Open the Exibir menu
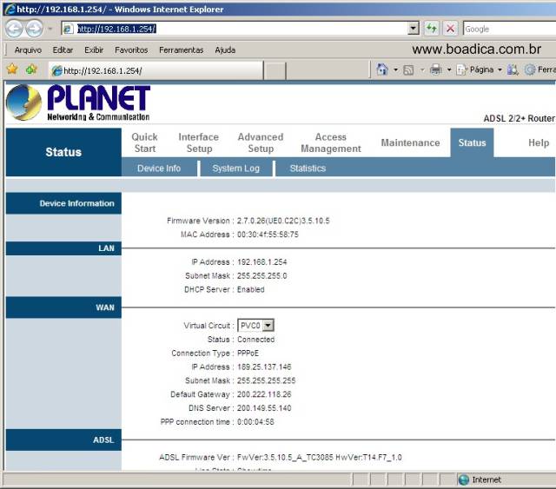 94,50
